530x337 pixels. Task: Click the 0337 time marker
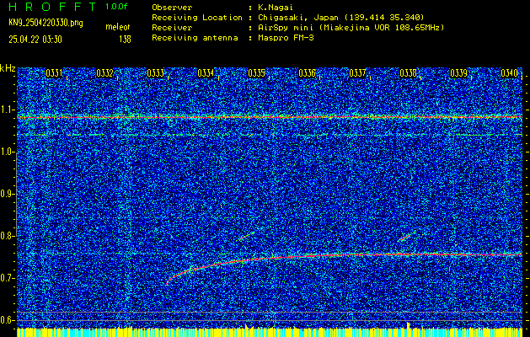[x=357, y=73]
